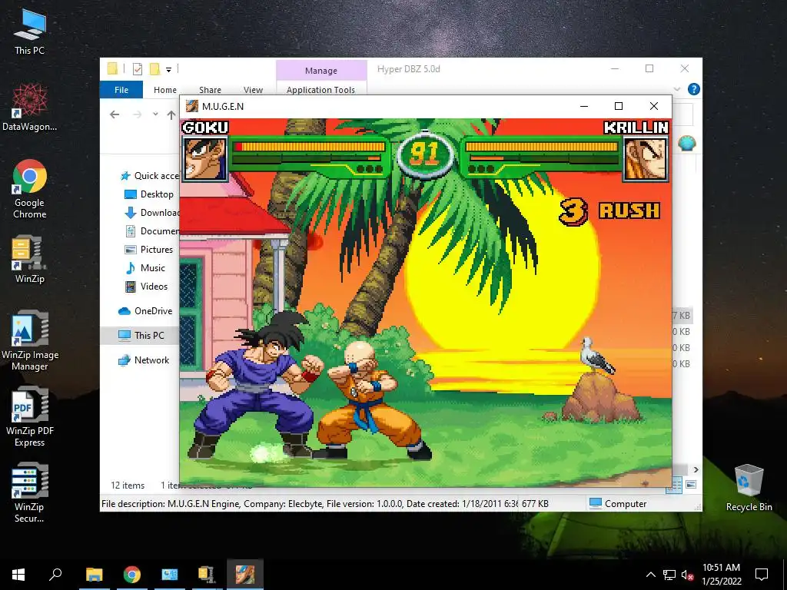Open the WinZip Secure desktop shortcut
The image size is (787, 590).
30,494
